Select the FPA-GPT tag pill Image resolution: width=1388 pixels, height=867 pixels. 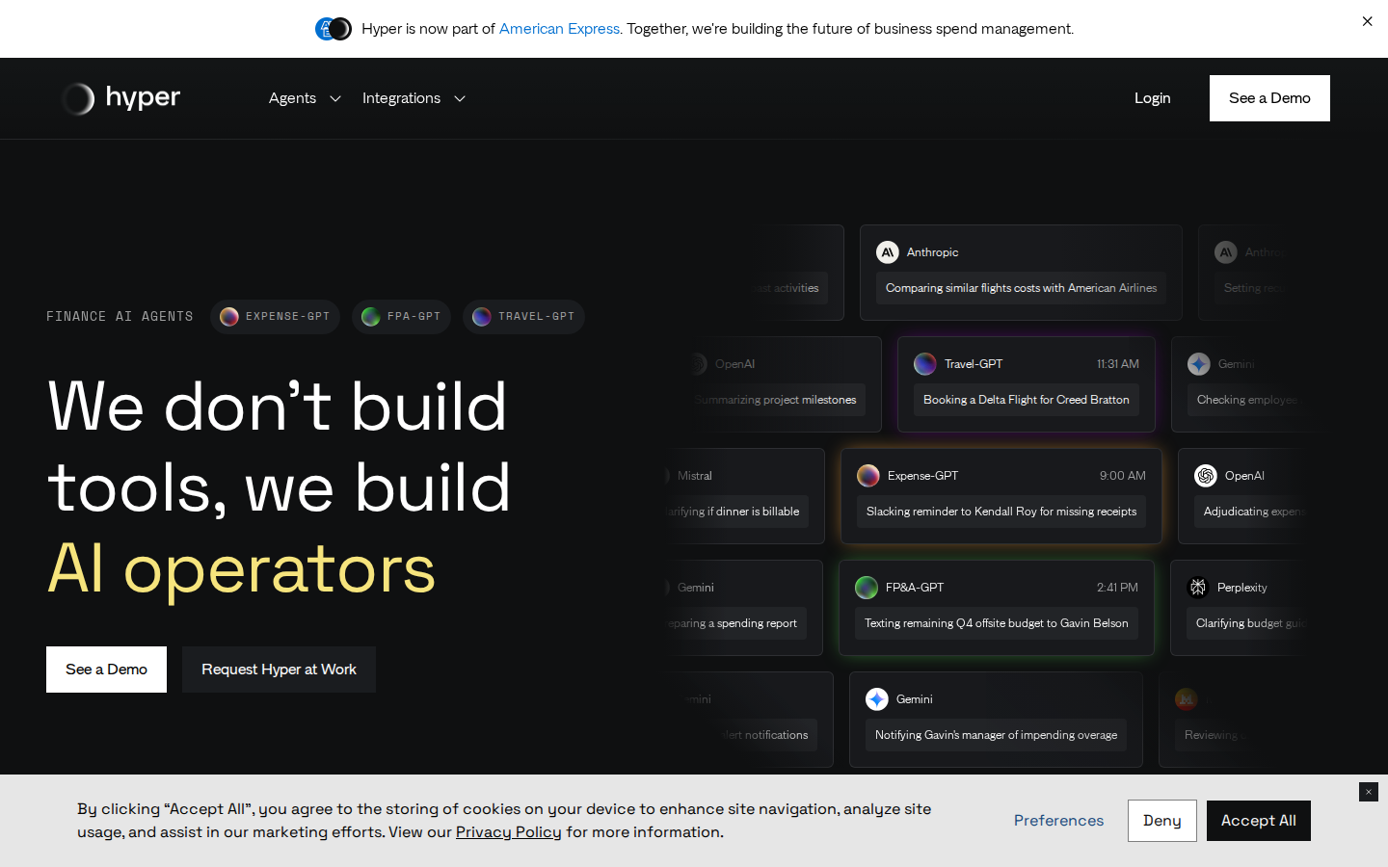tap(401, 317)
